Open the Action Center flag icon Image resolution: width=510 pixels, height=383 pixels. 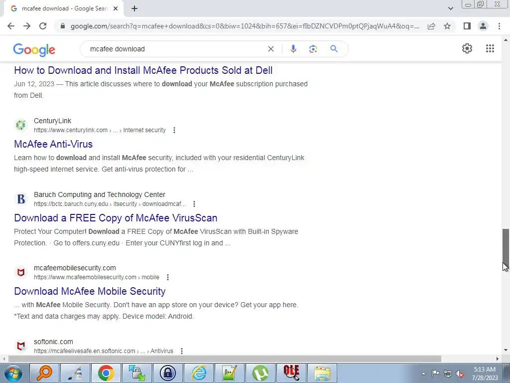[435, 374]
